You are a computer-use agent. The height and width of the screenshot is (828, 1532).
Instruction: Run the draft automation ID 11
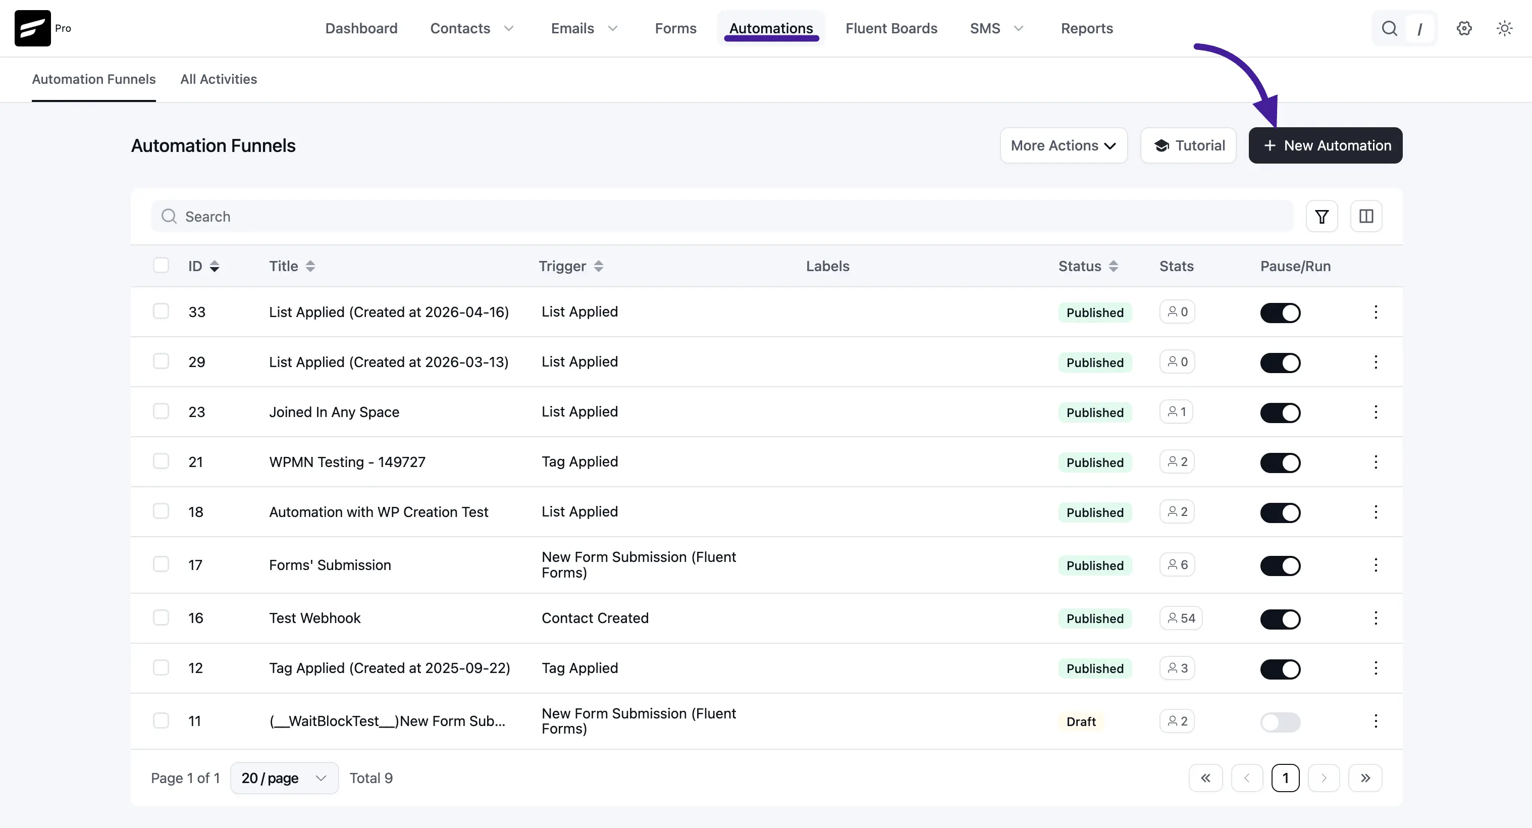pyautogui.click(x=1281, y=722)
